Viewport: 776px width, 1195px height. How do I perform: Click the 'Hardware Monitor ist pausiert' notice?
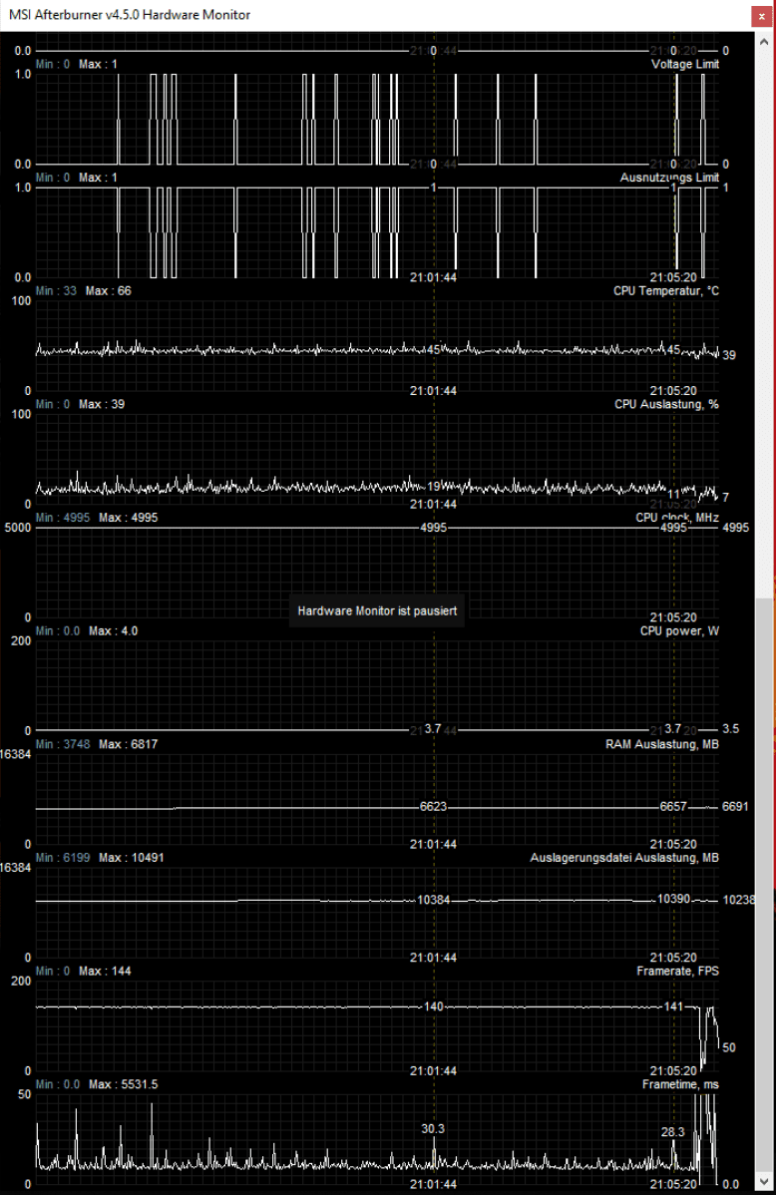[377, 611]
